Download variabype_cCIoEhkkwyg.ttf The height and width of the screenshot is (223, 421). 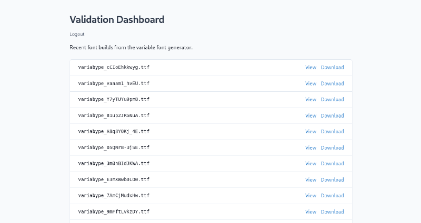[x=332, y=68]
